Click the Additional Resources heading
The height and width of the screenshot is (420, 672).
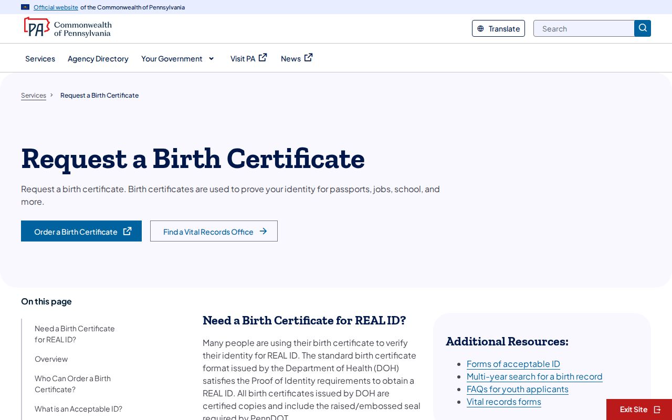click(x=507, y=341)
